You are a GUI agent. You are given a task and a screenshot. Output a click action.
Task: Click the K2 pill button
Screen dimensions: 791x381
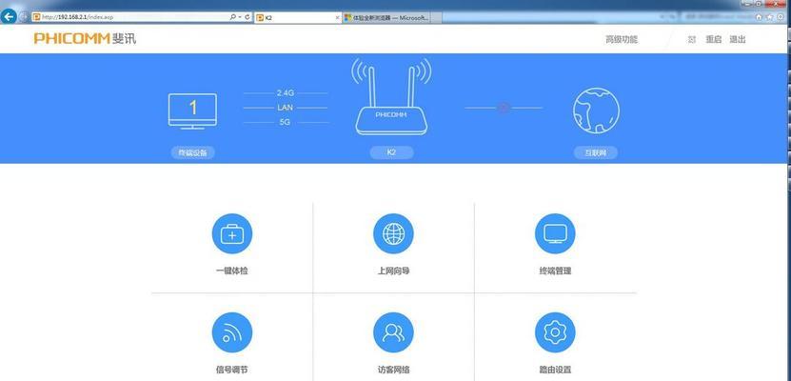click(x=391, y=152)
